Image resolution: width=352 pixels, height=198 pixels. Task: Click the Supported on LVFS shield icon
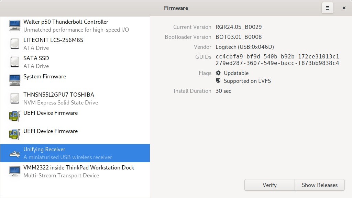[x=218, y=81]
